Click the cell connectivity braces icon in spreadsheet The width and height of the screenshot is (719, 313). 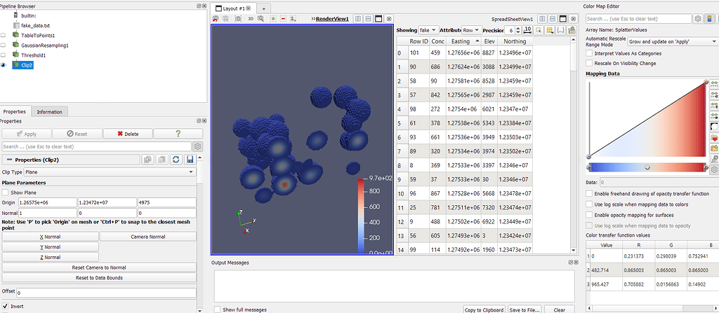tap(560, 29)
